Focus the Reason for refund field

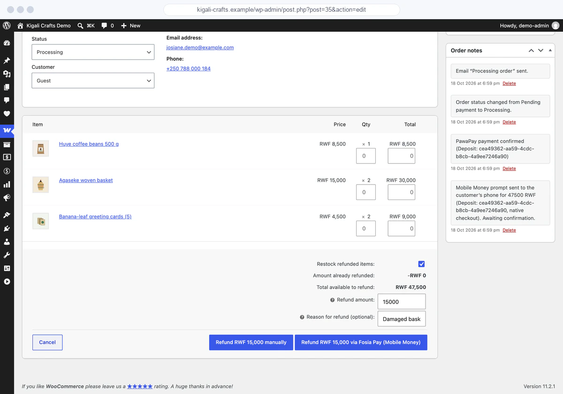pyautogui.click(x=402, y=319)
